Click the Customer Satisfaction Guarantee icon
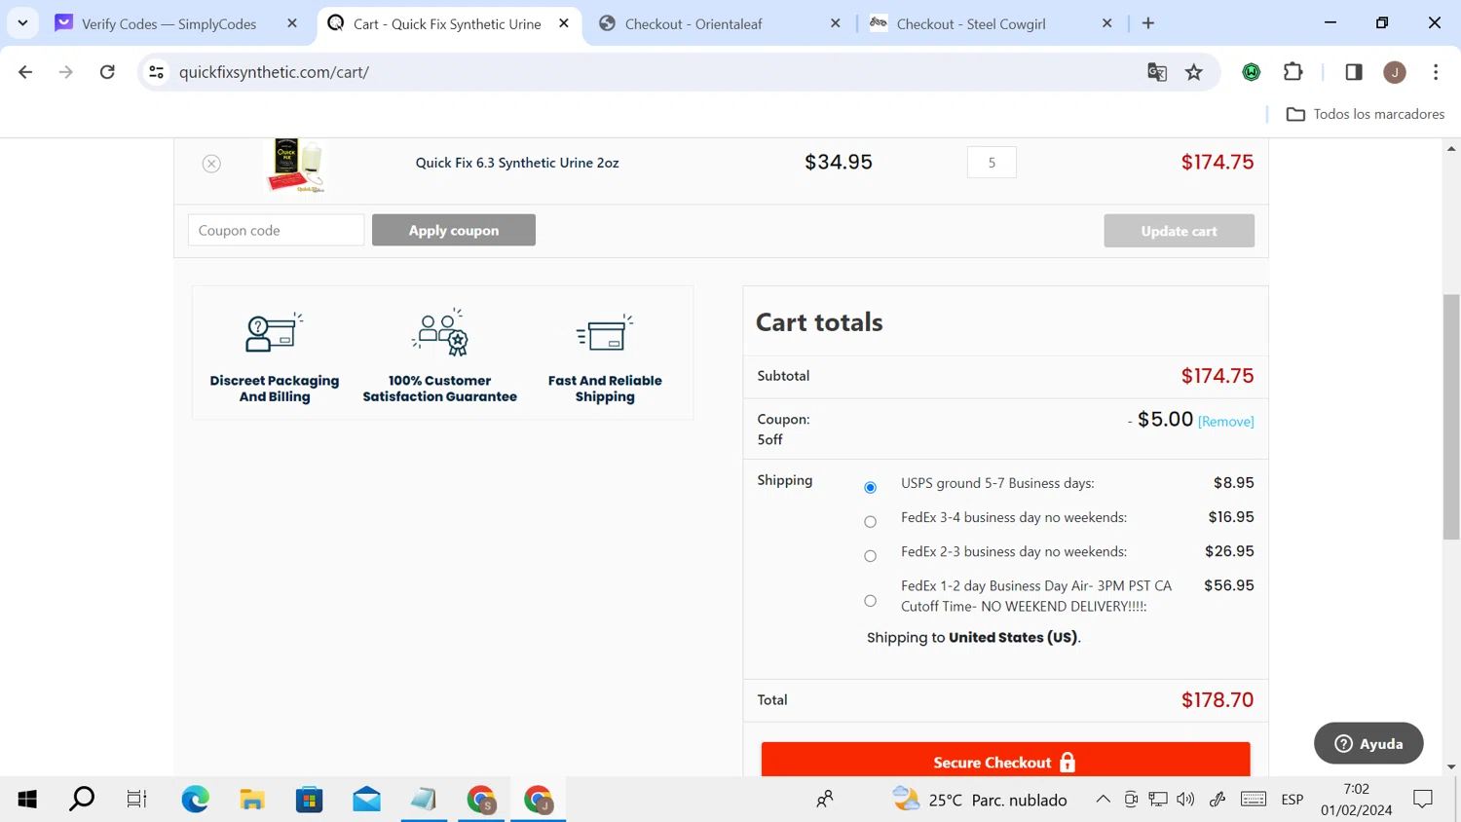The width and height of the screenshot is (1461, 822). pos(440,333)
